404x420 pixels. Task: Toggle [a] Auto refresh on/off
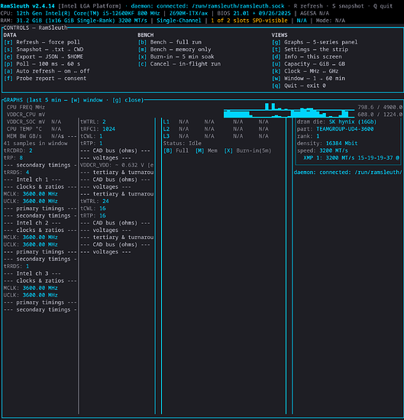tap(47, 71)
